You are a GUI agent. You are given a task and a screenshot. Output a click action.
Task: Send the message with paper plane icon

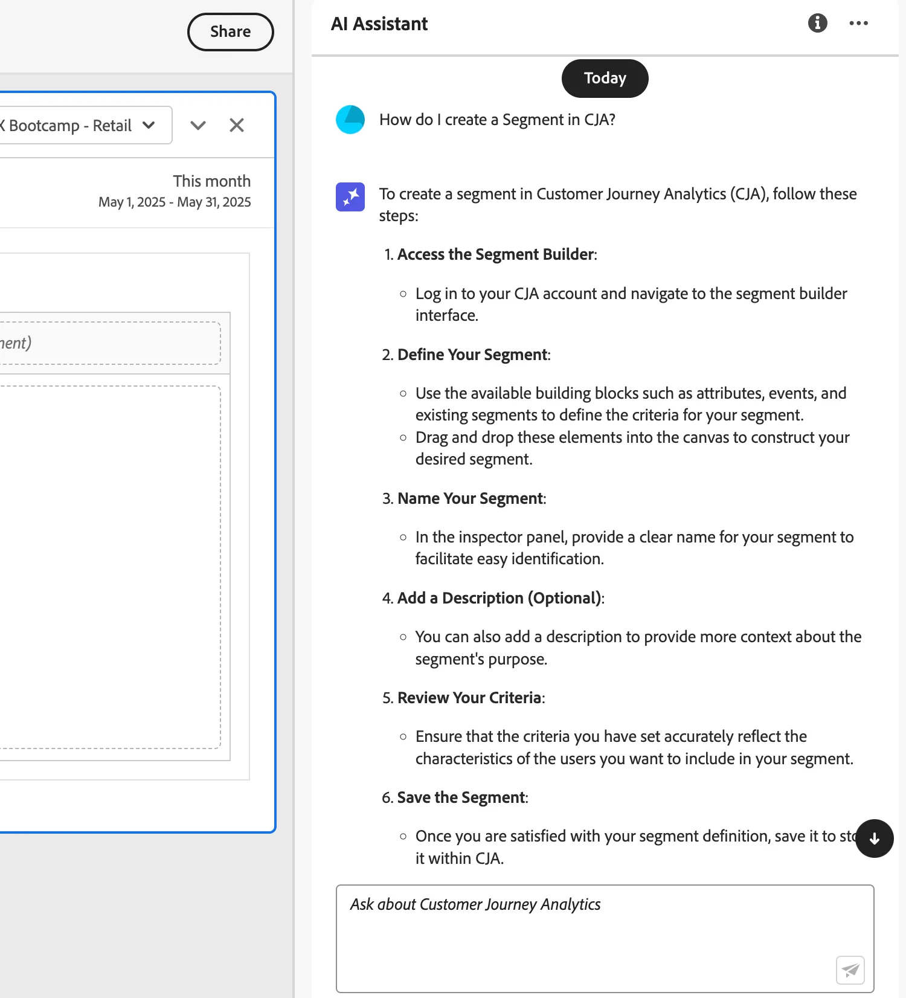[850, 970]
